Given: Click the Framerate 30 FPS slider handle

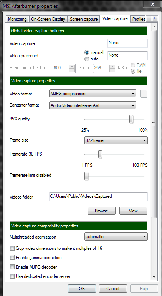Looking at the screenshot, I should pyautogui.click(x=100, y=154).
